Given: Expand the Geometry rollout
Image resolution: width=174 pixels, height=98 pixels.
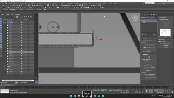Looking at the screenshot, I should coord(162,40).
